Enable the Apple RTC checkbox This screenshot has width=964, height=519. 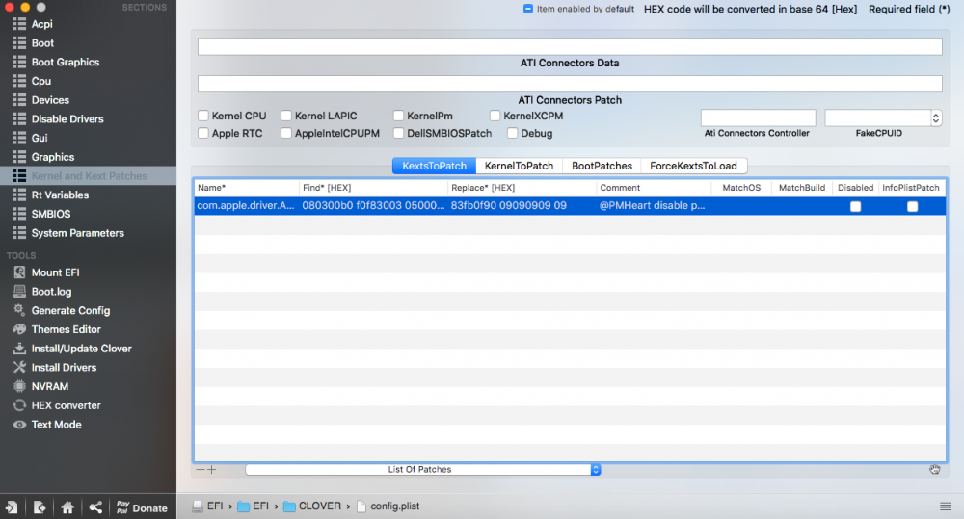click(203, 133)
